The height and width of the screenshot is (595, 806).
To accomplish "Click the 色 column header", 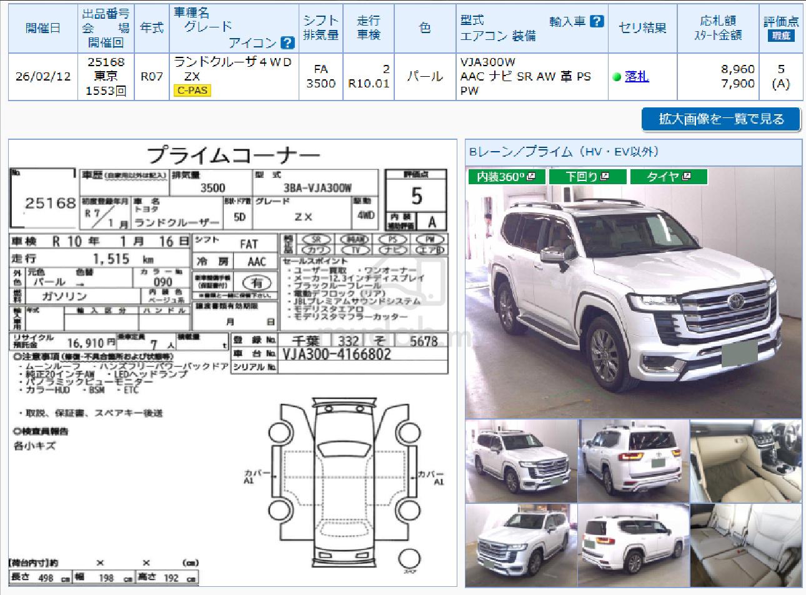I will point(425,28).
